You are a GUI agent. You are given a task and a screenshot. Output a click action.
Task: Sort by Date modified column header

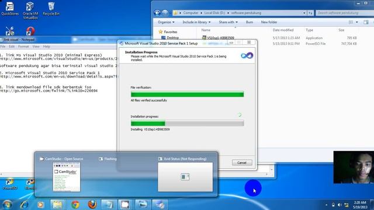[x=283, y=30]
